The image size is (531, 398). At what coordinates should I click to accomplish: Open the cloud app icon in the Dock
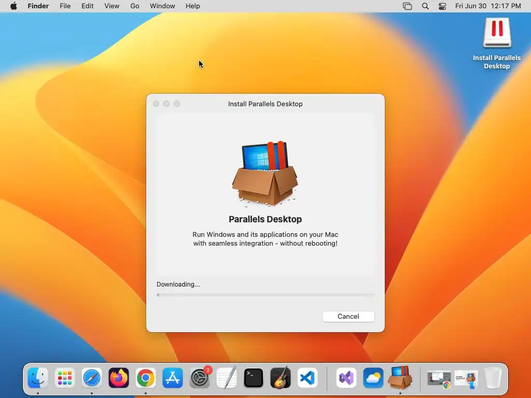click(373, 378)
